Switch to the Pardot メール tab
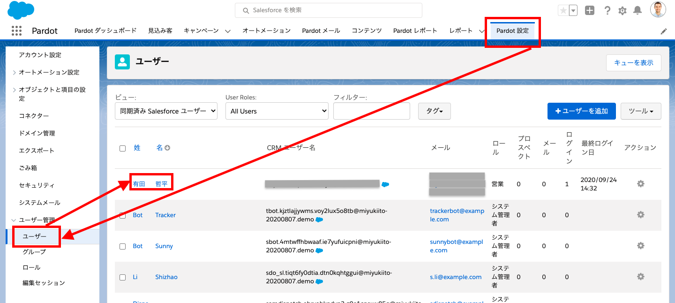Screen dimensions: 675x303 (321, 30)
